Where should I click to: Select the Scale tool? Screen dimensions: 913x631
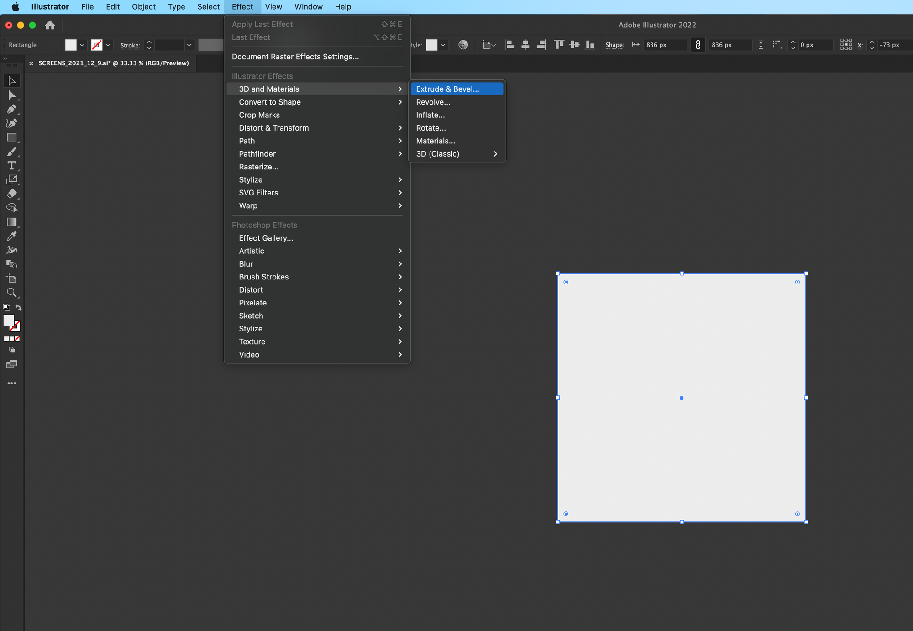click(x=12, y=180)
